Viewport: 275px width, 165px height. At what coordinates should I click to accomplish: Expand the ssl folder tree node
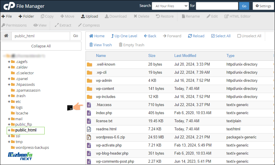click(x=9, y=136)
